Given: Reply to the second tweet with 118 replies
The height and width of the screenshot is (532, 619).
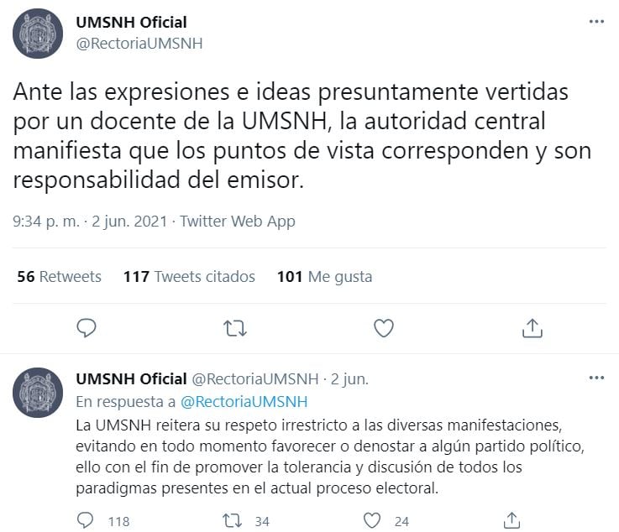Looking at the screenshot, I should pyautogui.click(x=85, y=520).
